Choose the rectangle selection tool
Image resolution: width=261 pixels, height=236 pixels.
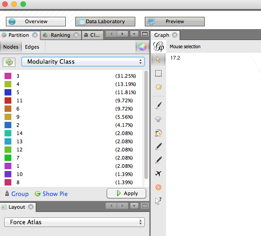(x=158, y=73)
